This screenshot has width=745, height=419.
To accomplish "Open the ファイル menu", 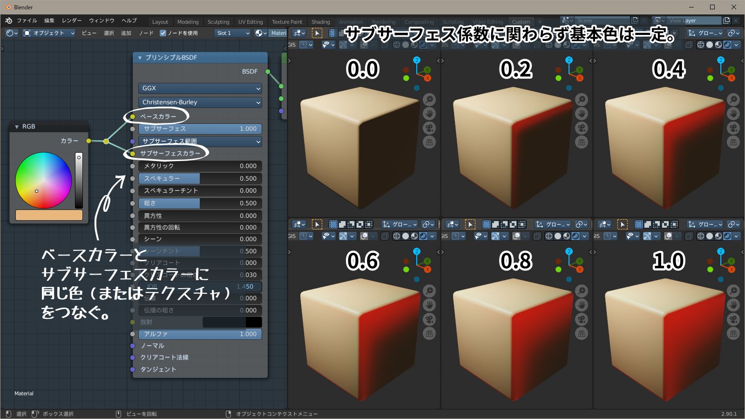I will pos(27,20).
